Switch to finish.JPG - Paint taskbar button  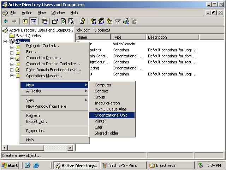(x=123, y=165)
